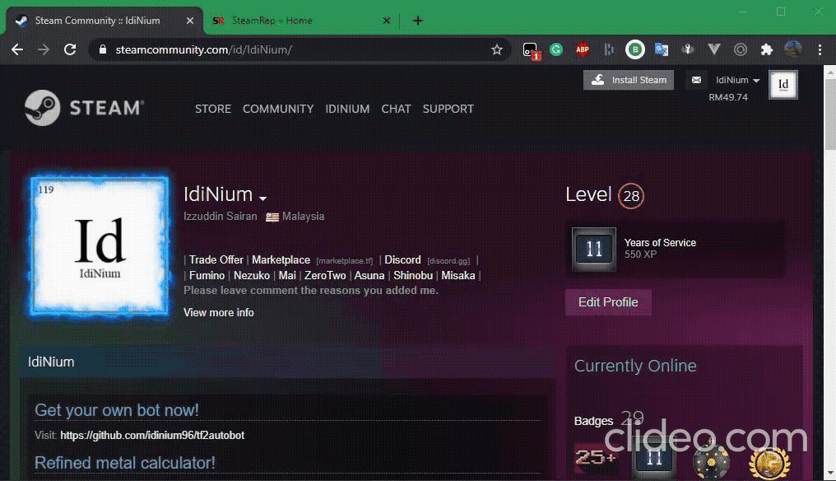Open the STORE menu
The image size is (836, 481).
coord(213,109)
